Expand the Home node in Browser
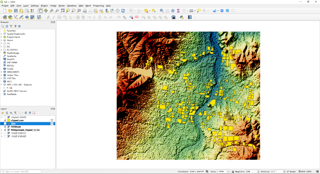Screen dimensions: 320x174 point(2,40)
